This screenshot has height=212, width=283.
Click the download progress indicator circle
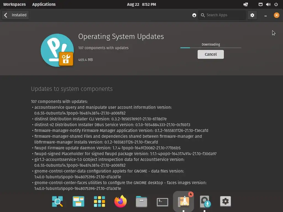coord(194,15)
